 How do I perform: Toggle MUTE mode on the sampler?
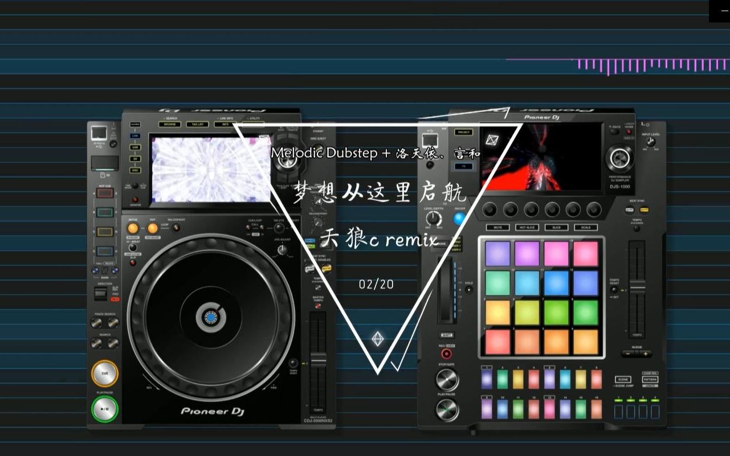[497, 227]
